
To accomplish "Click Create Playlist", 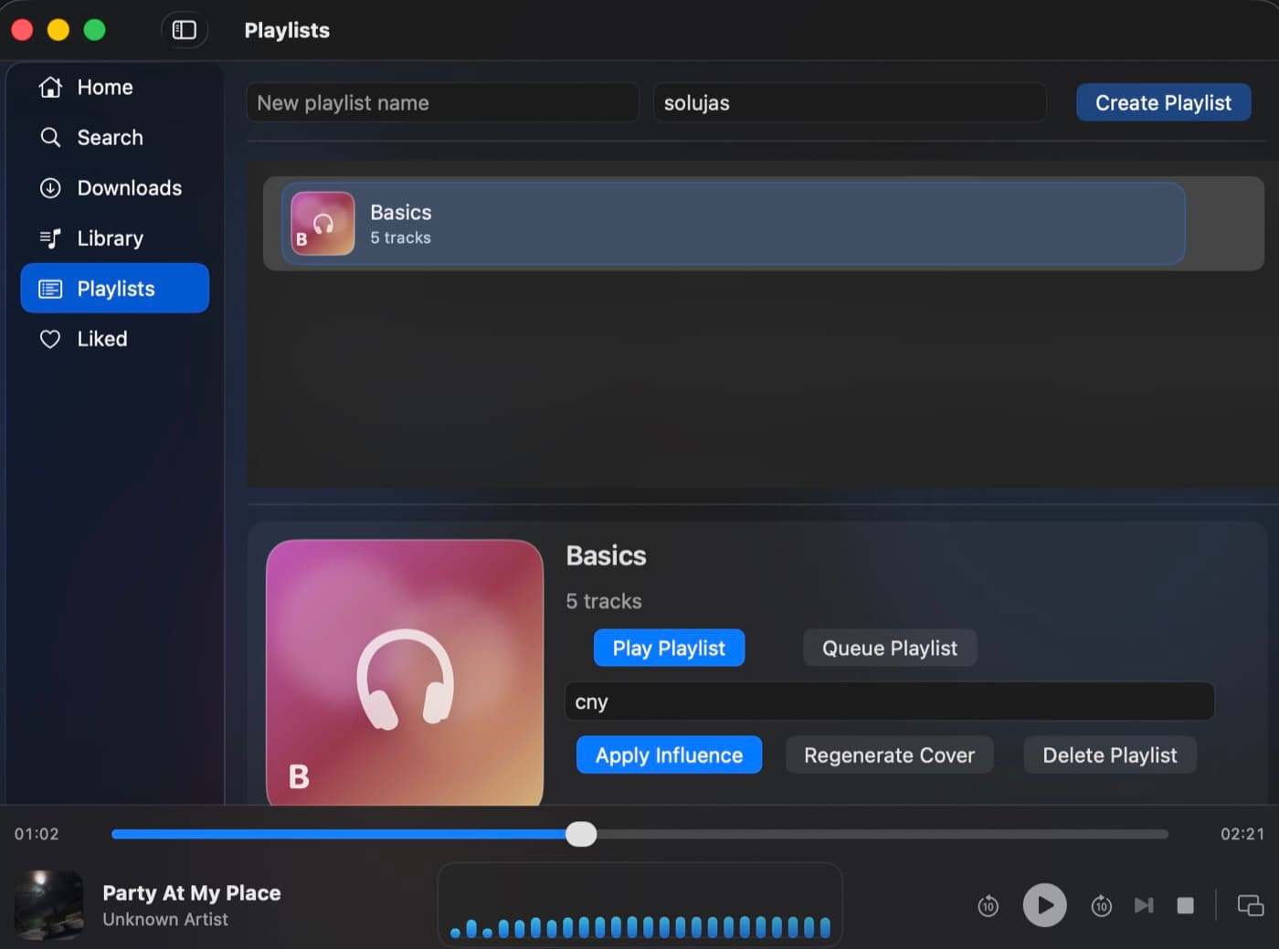I will click(x=1163, y=102).
